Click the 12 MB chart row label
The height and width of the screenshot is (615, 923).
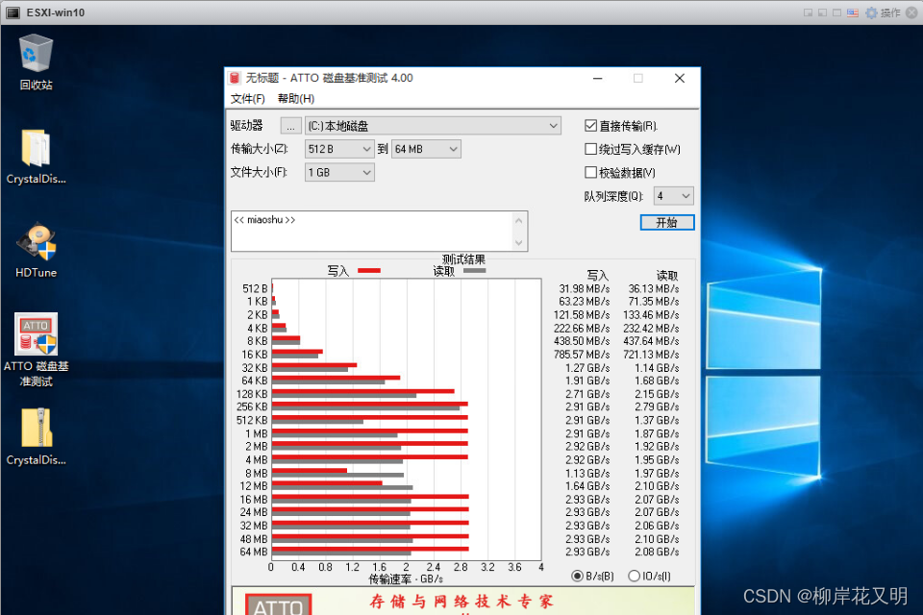point(254,486)
